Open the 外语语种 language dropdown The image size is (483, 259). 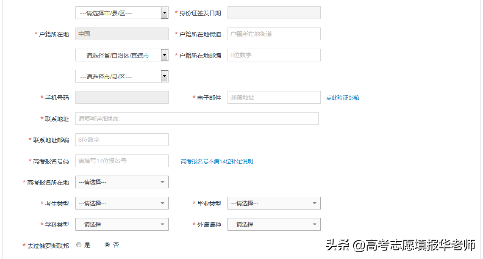pyautogui.click(x=274, y=224)
